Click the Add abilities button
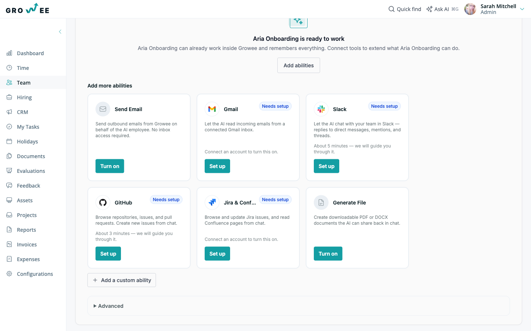The height and width of the screenshot is (331, 531). click(299, 65)
